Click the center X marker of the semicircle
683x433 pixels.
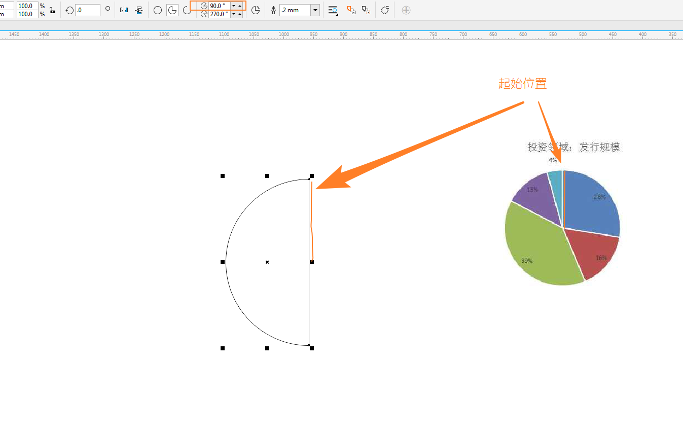[267, 262]
